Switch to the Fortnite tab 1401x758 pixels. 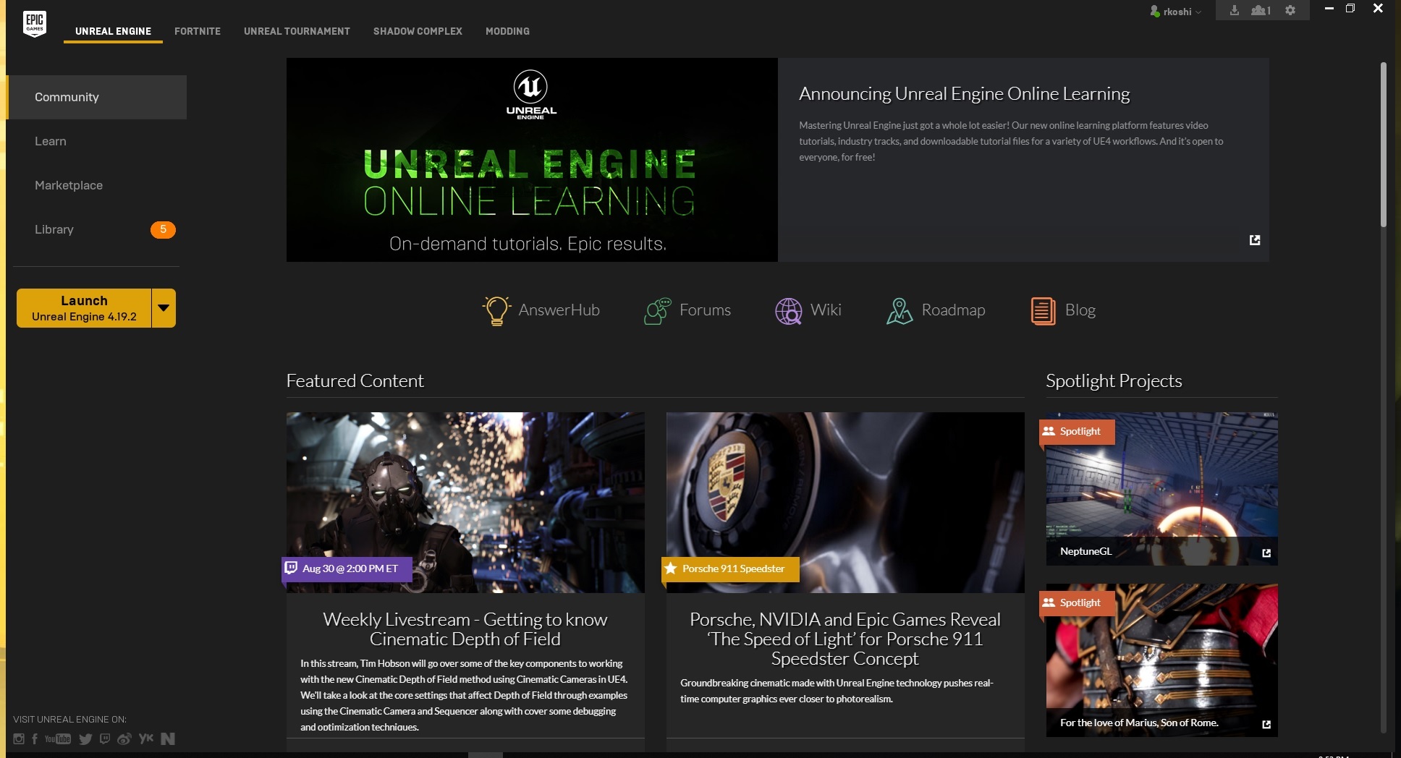[198, 31]
